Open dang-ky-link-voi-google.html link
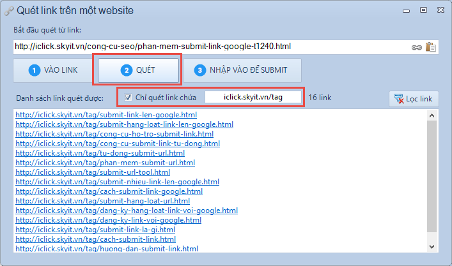Screen dimensions: 452x266 point(109,220)
